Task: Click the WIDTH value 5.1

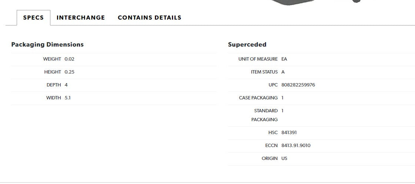Action: pos(68,98)
